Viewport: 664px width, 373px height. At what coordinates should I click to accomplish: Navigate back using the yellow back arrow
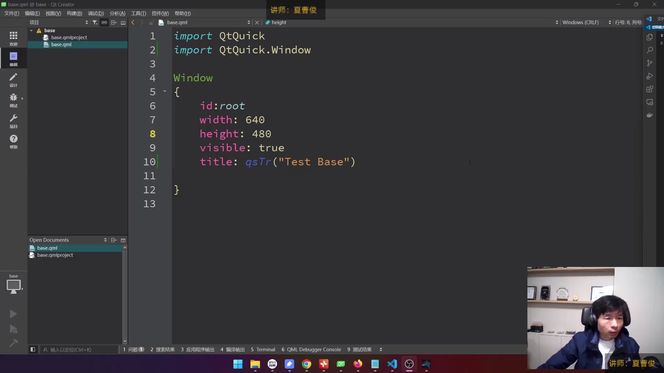tap(133, 22)
